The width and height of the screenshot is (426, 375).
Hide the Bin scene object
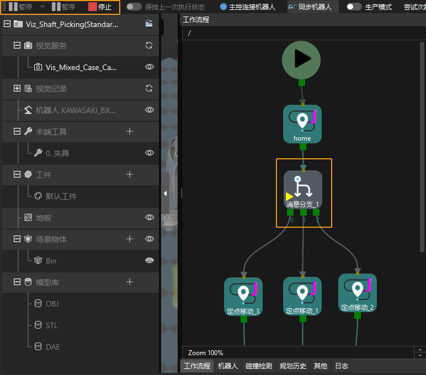pyautogui.click(x=149, y=260)
